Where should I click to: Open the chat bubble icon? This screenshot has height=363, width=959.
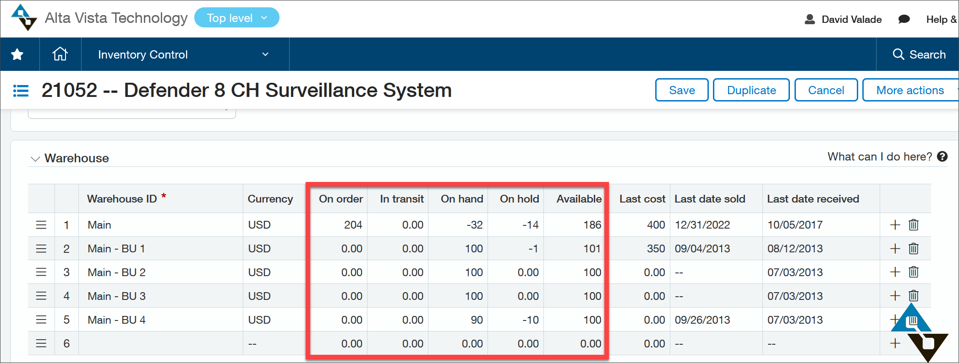[x=904, y=19]
